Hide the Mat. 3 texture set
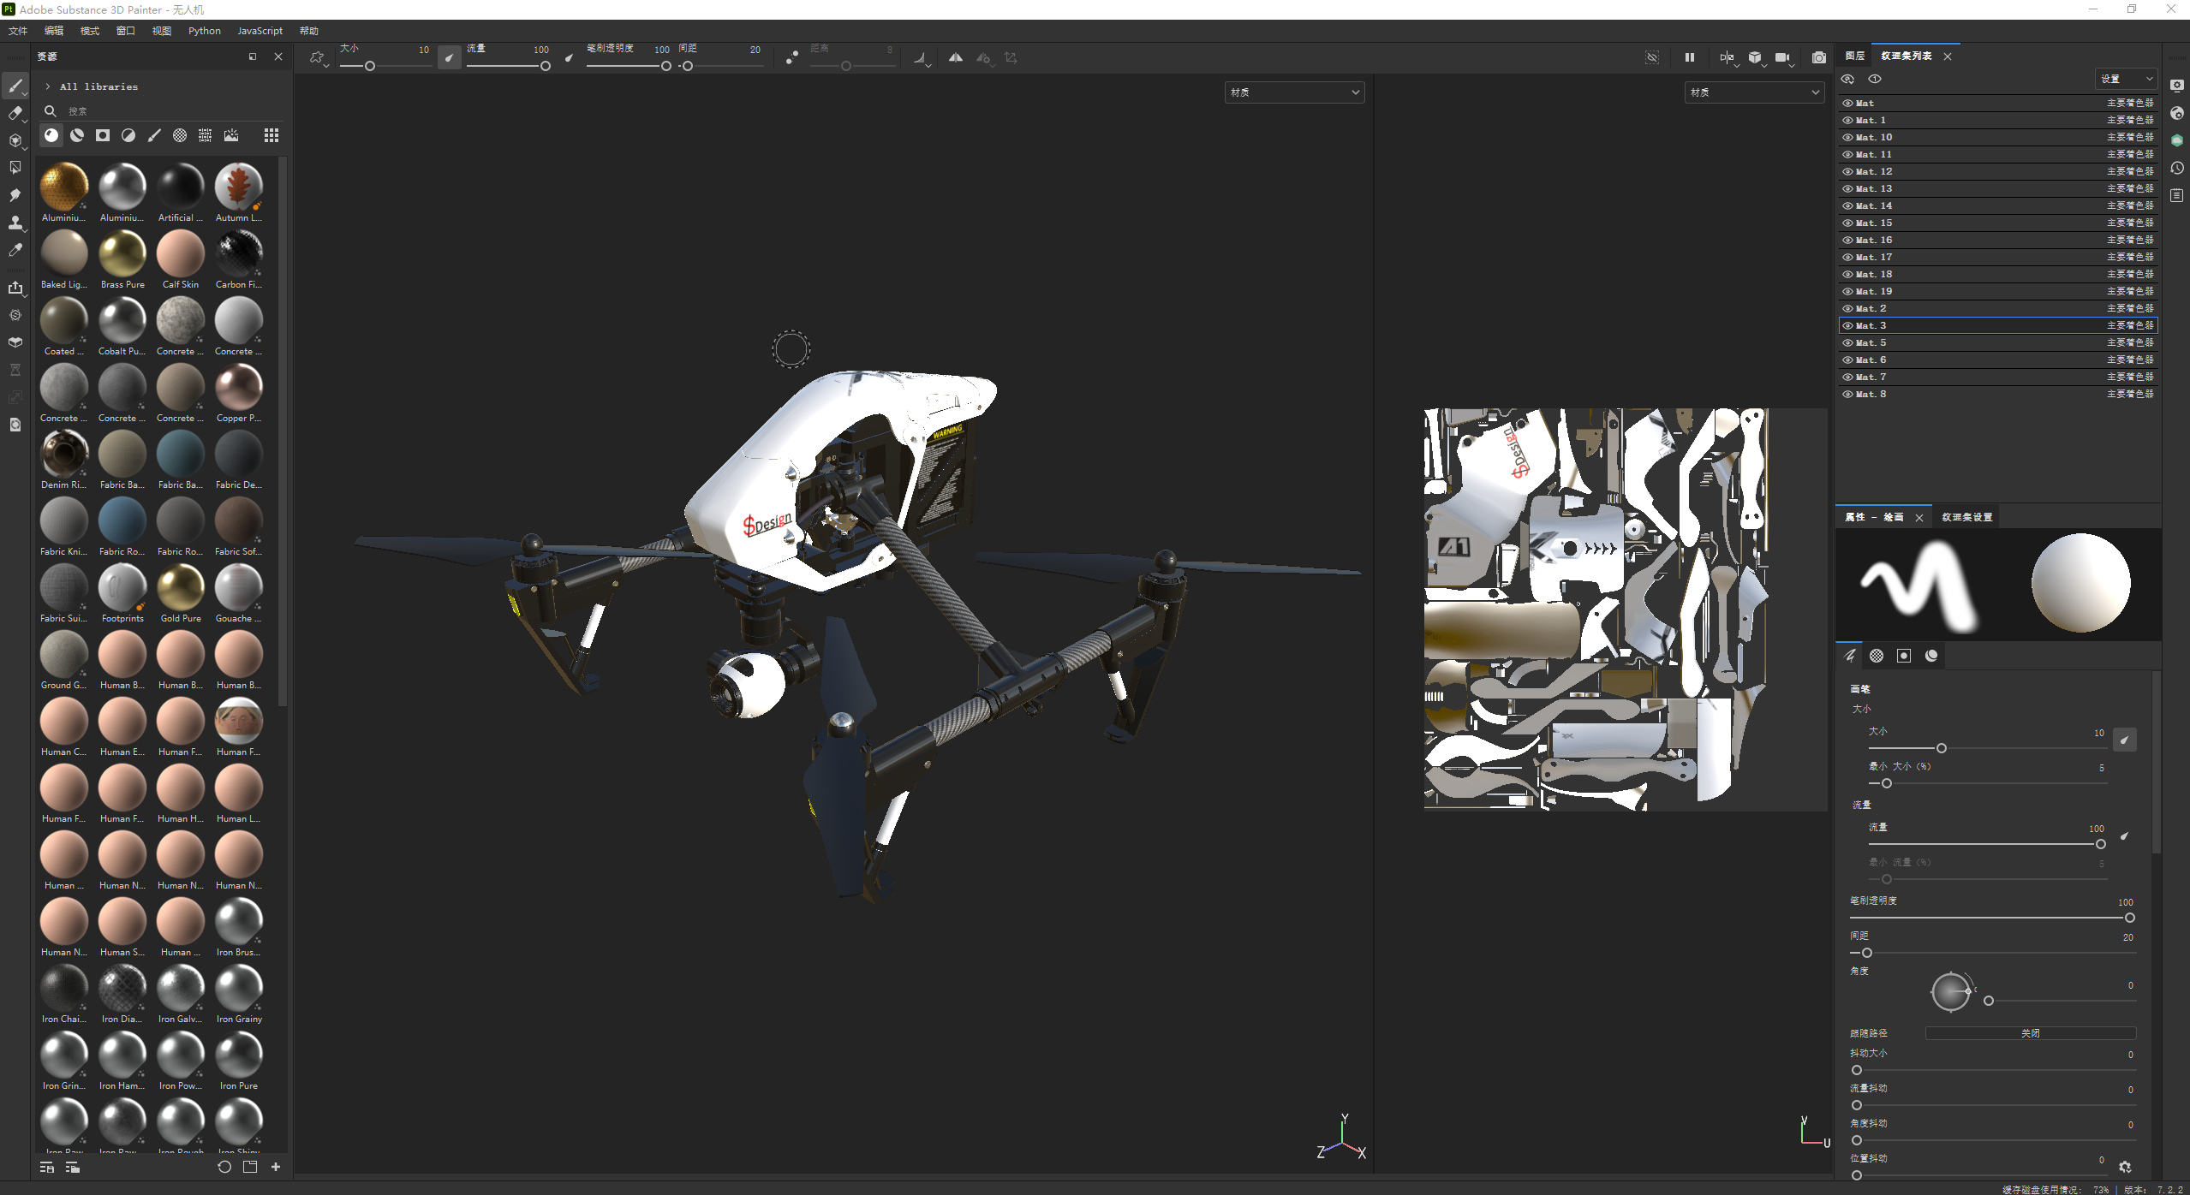The height and width of the screenshot is (1195, 2190). tap(1847, 325)
